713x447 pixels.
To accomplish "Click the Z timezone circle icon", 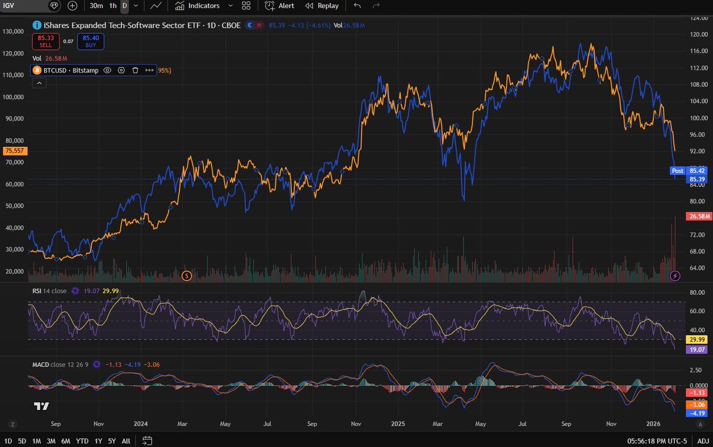I will [12, 424].
